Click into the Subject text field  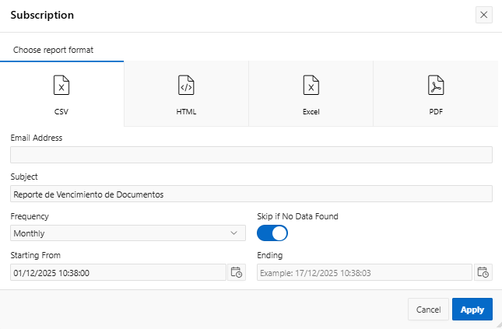pos(251,194)
